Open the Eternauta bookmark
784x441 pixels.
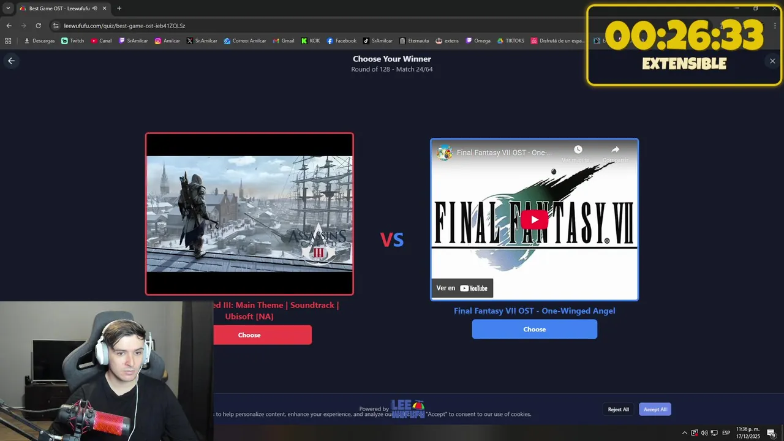pos(414,40)
